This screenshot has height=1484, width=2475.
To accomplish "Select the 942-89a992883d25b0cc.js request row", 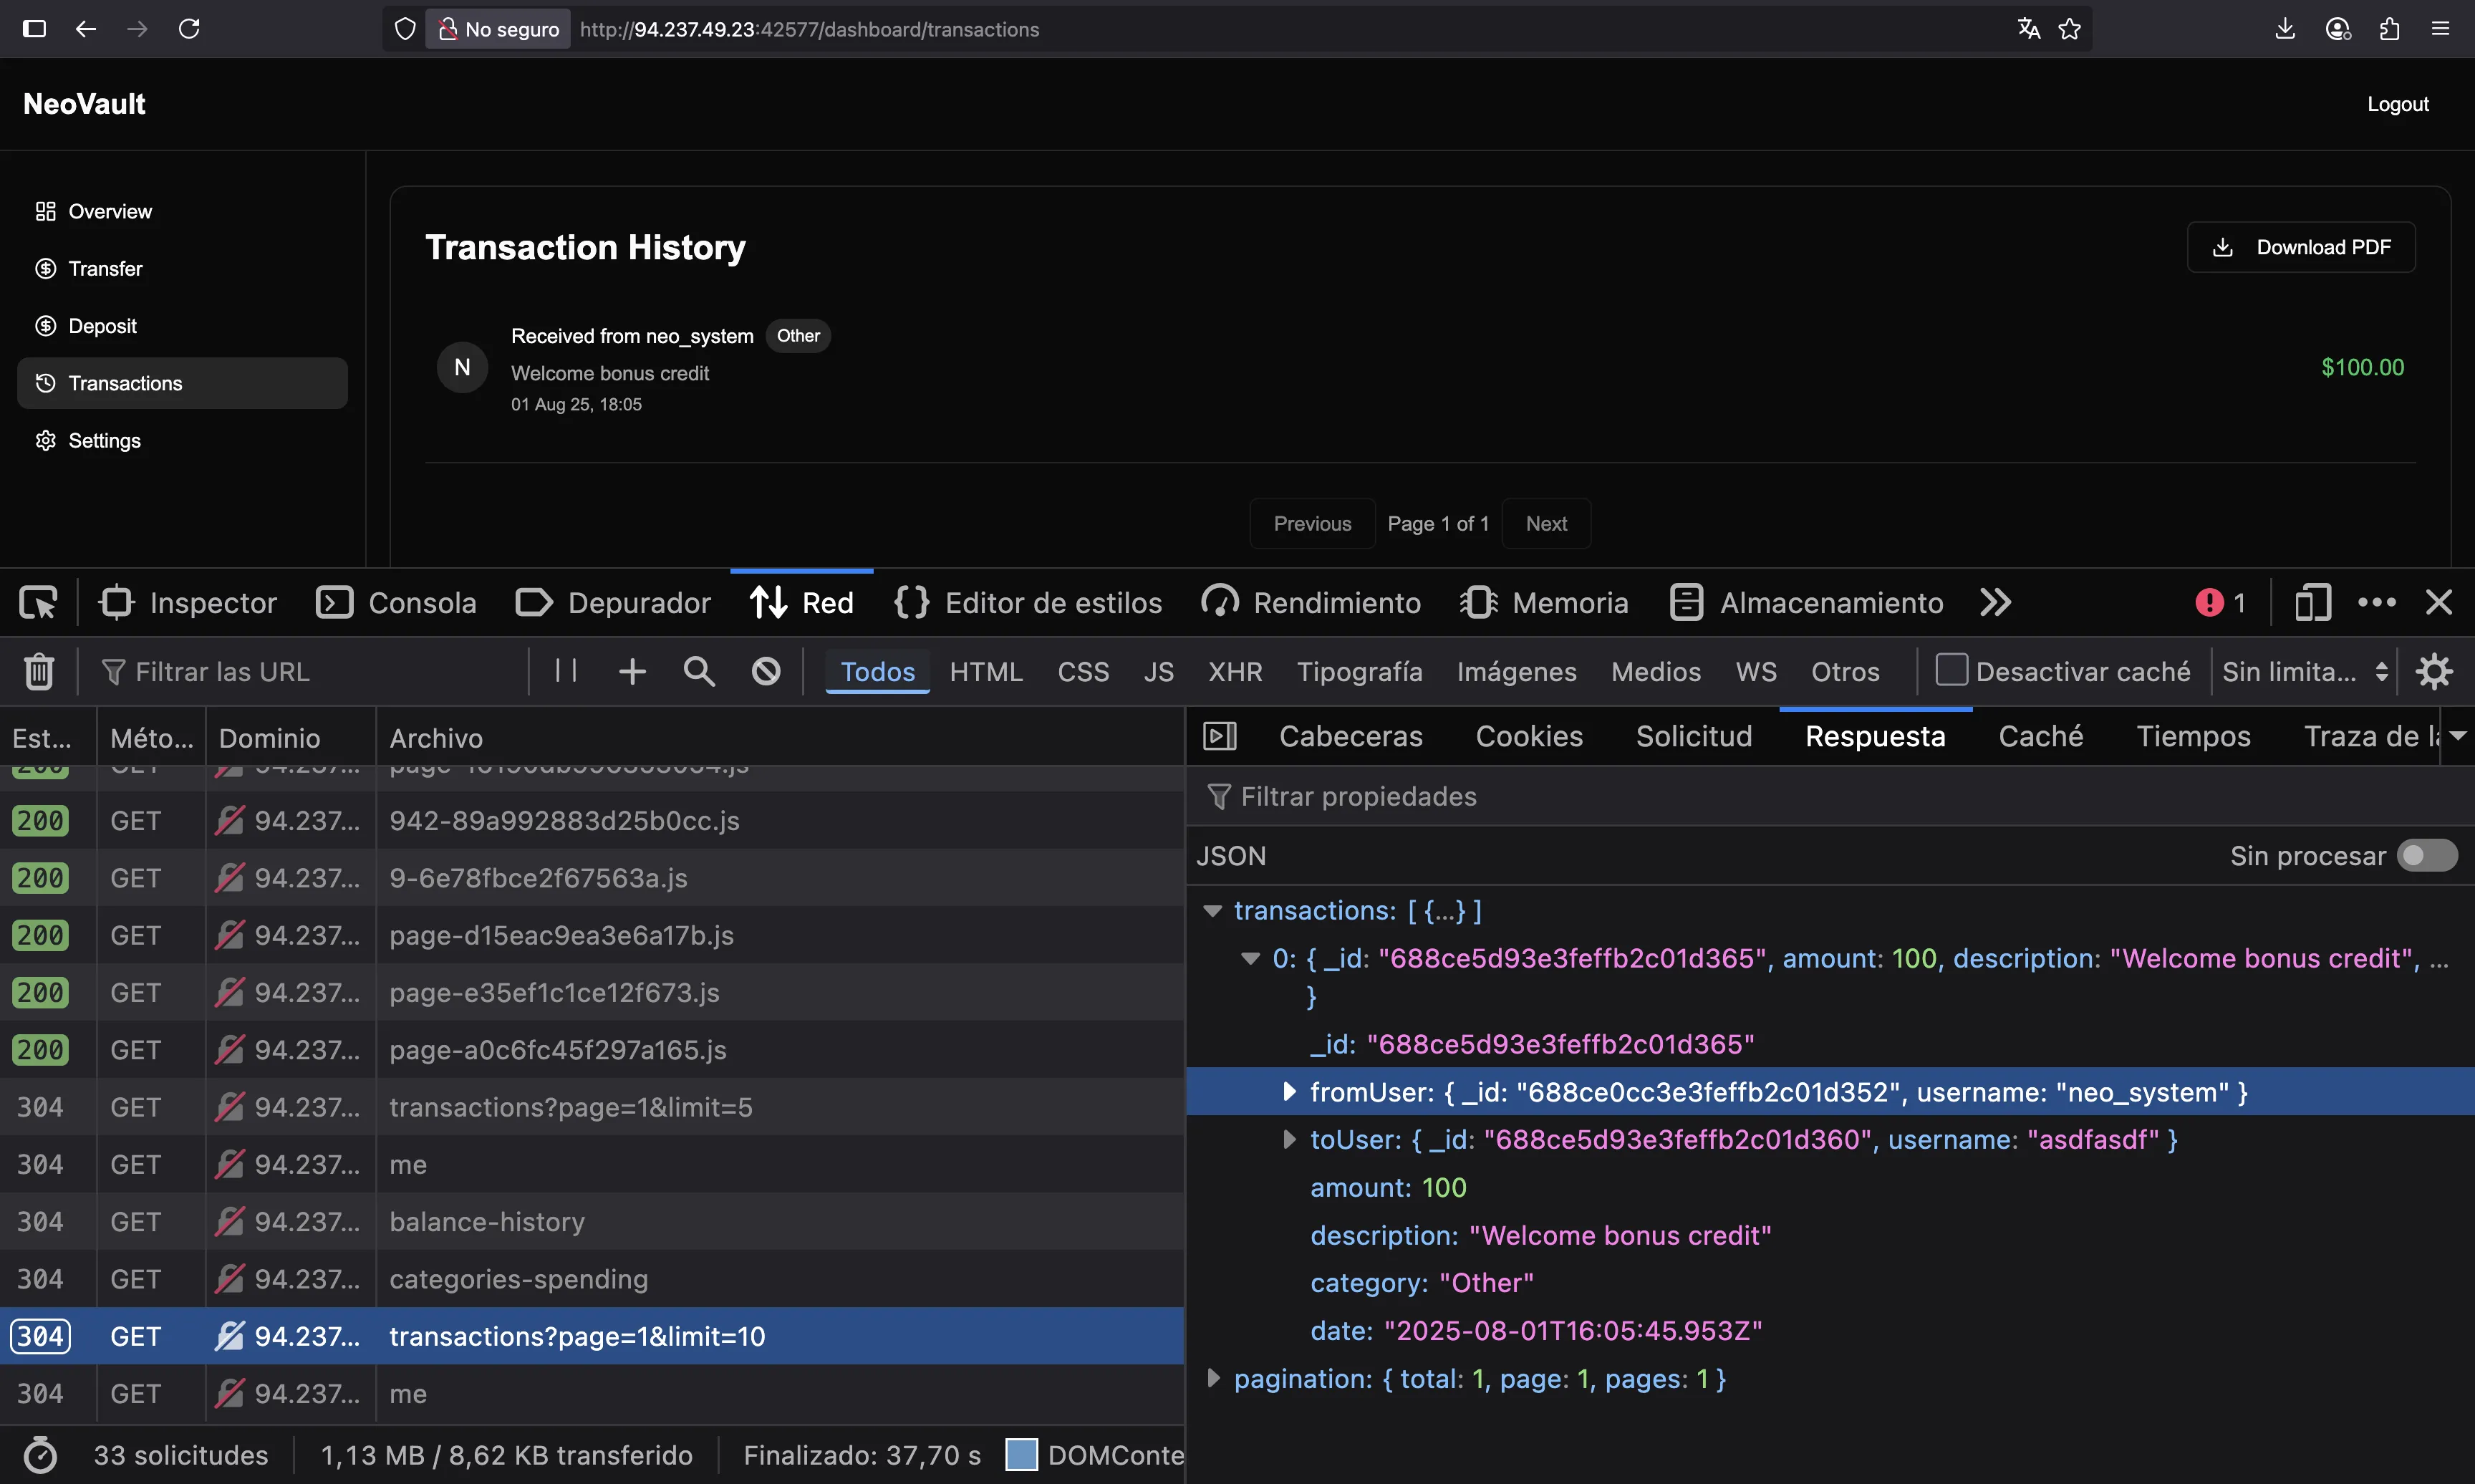I will tap(592, 821).
